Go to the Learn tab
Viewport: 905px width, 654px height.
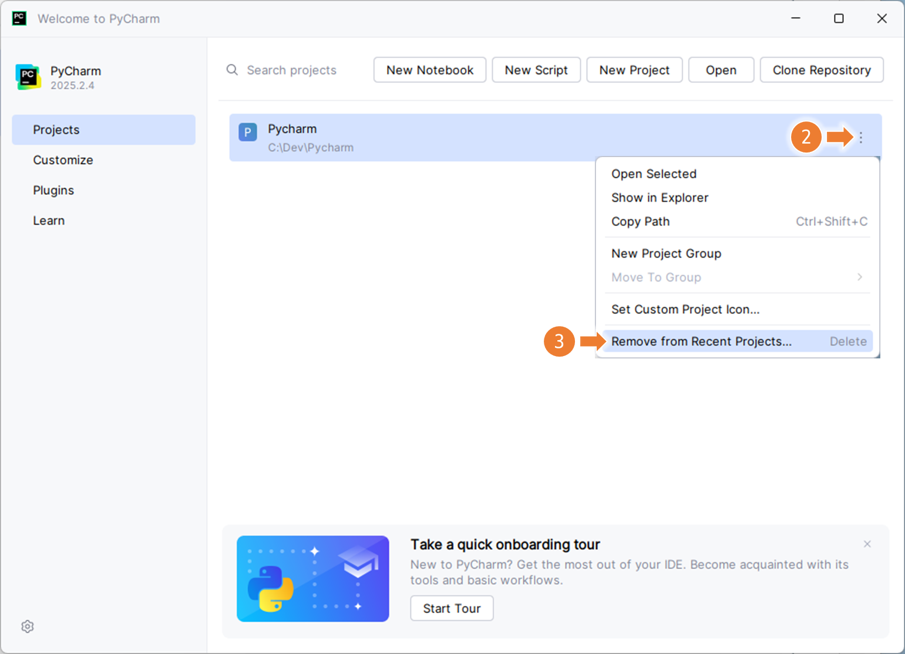(104, 221)
